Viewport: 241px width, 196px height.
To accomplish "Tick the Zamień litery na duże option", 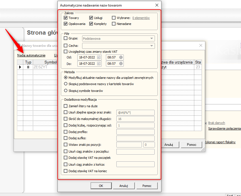I will (x=66, y=106).
